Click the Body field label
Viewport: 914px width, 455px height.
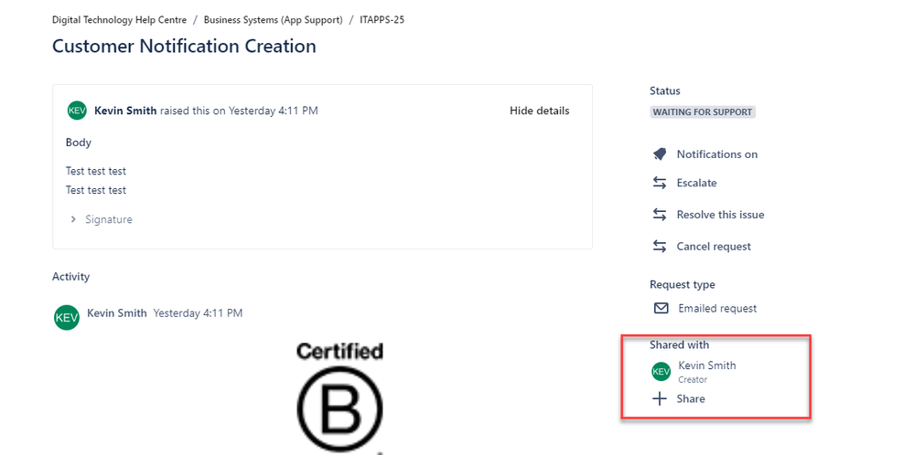click(x=78, y=143)
